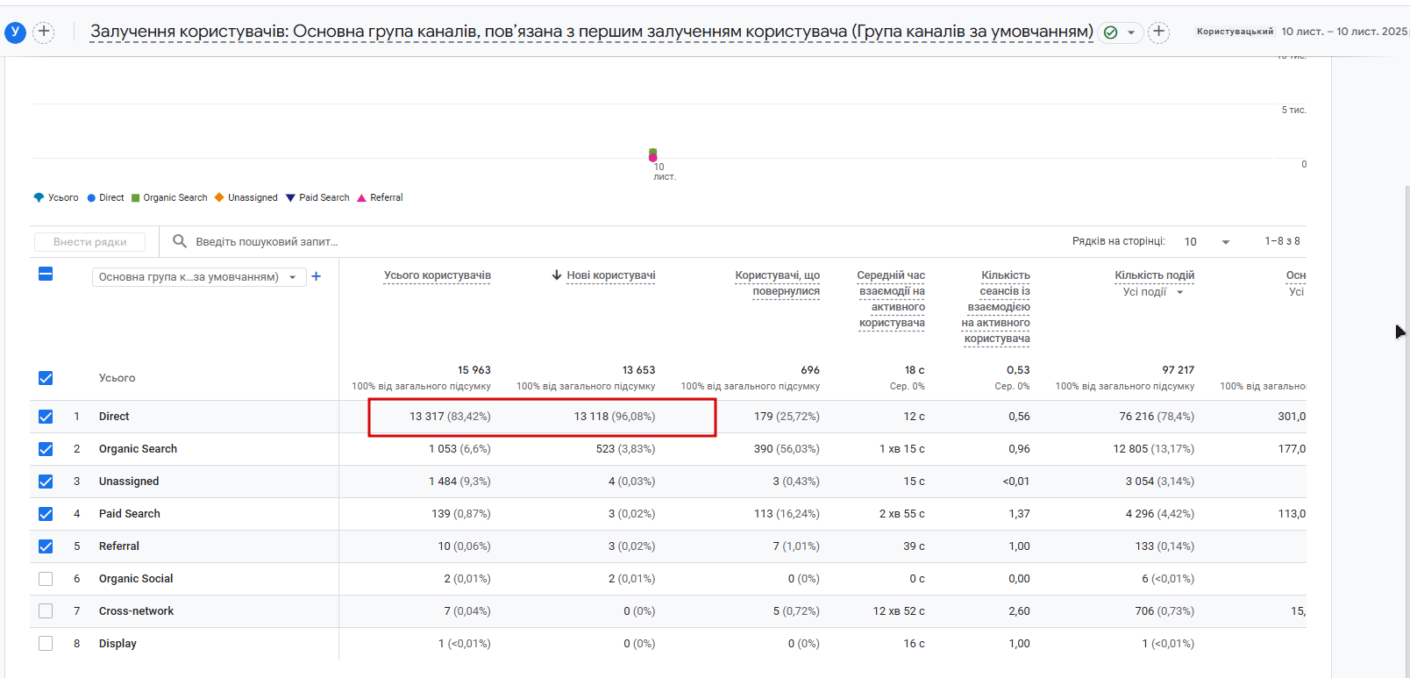Tick the Display row checkbox
The image size is (1410, 678).
(x=46, y=644)
